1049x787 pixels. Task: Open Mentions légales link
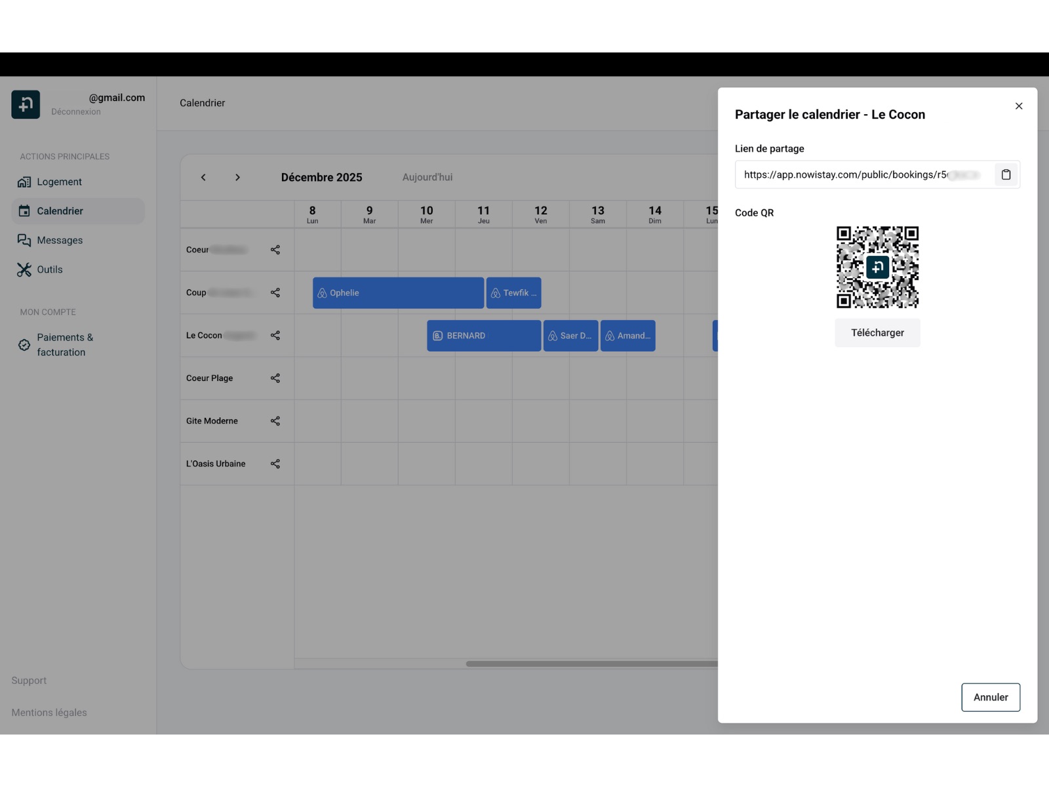click(x=49, y=713)
